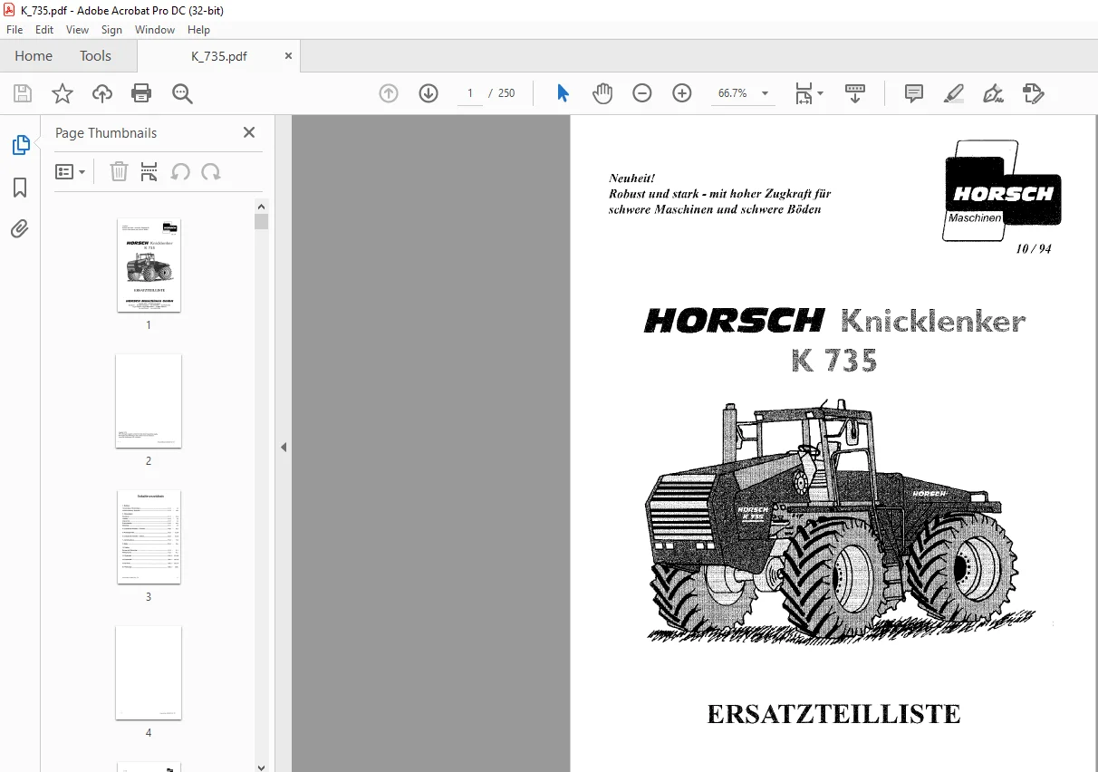The height and width of the screenshot is (772, 1098).
Task: Rotate page counterclockwise in thumbnails toolbar
Action: (x=180, y=171)
